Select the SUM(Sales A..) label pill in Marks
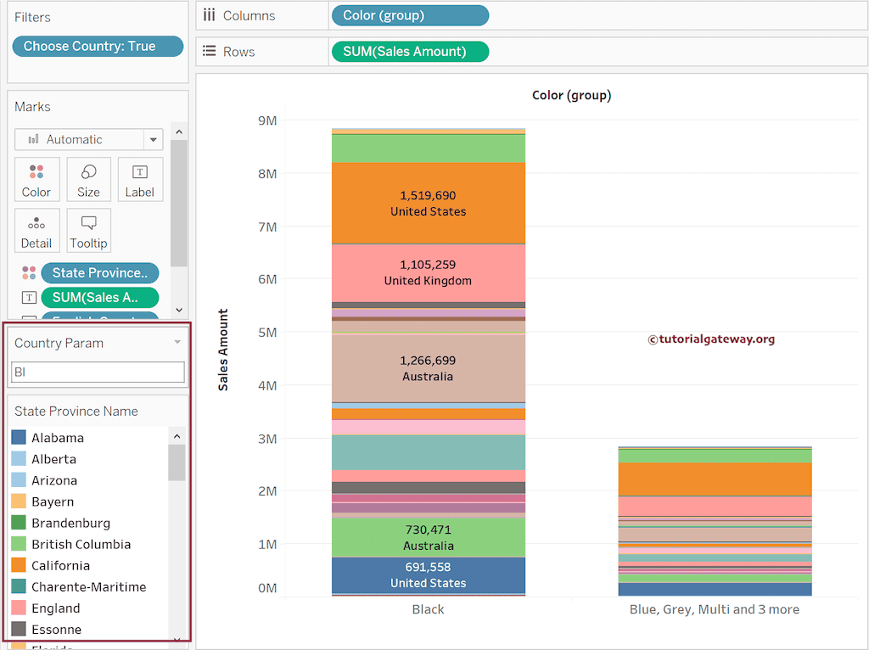The height and width of the screenshot is (650, 869). [x=99, y=297]
